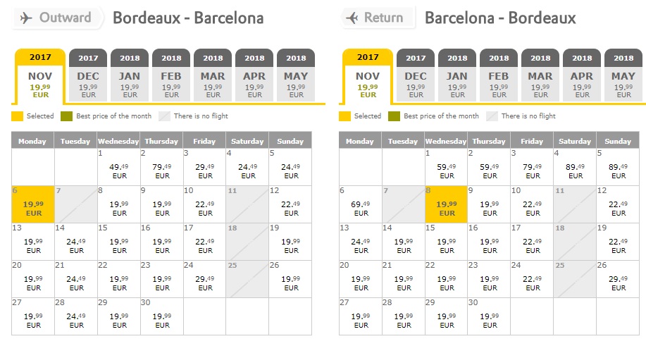Select Return flight on November 6 at 69.49 EUR
This screenshot has width=646, height=346.
click(x=361, y=204)
